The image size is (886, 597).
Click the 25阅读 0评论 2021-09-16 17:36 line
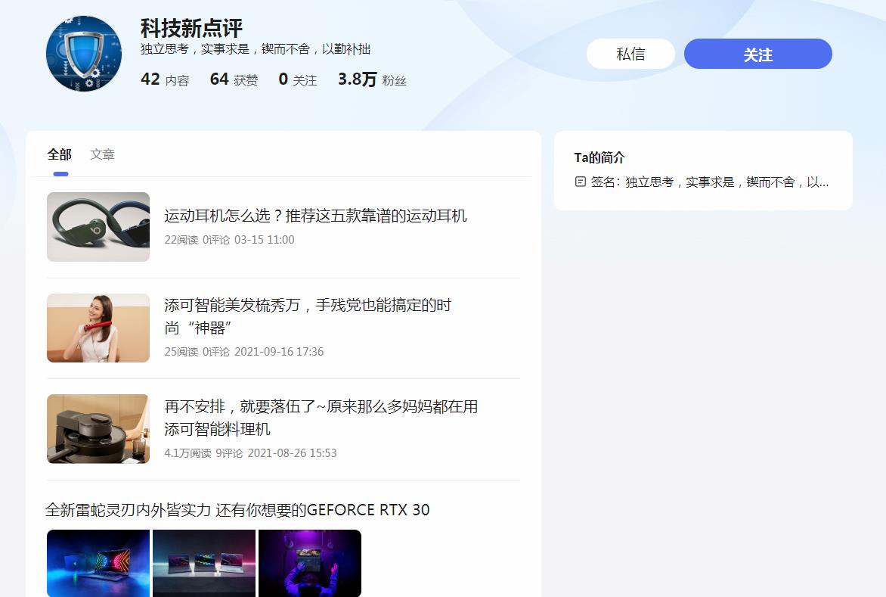tap(244, 352)
